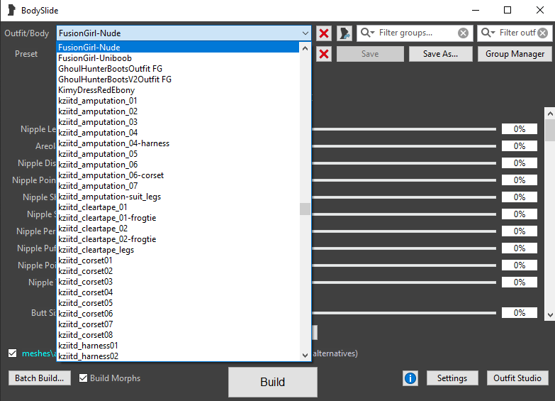555x401 pixels.
Task: Click the top slider track at right
Action: (x=404, y=129)
